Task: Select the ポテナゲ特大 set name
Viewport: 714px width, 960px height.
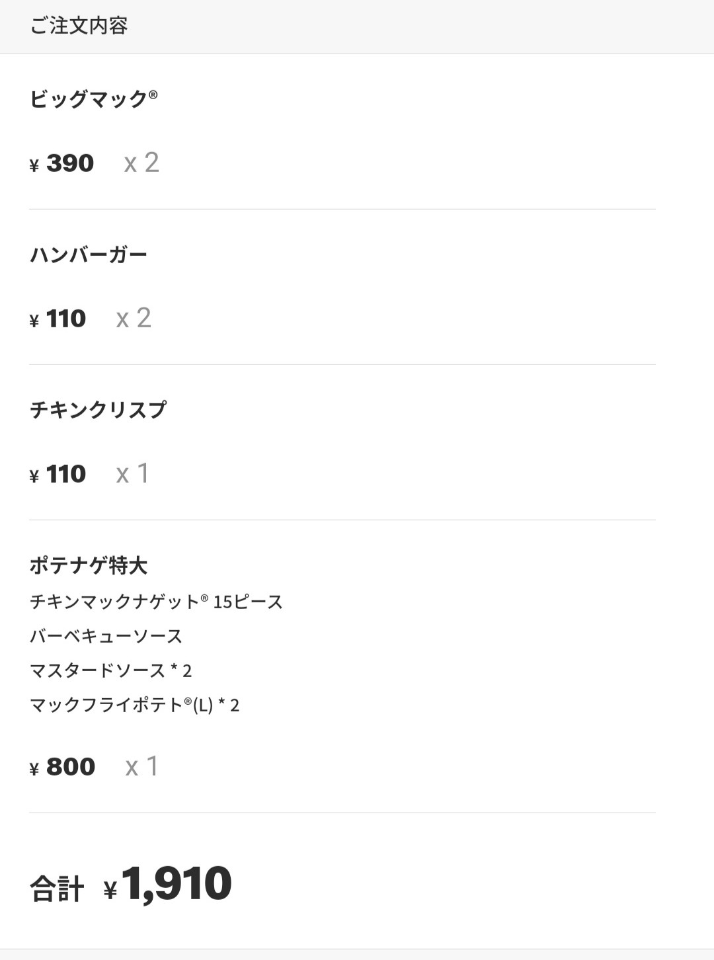Action: 88,565
